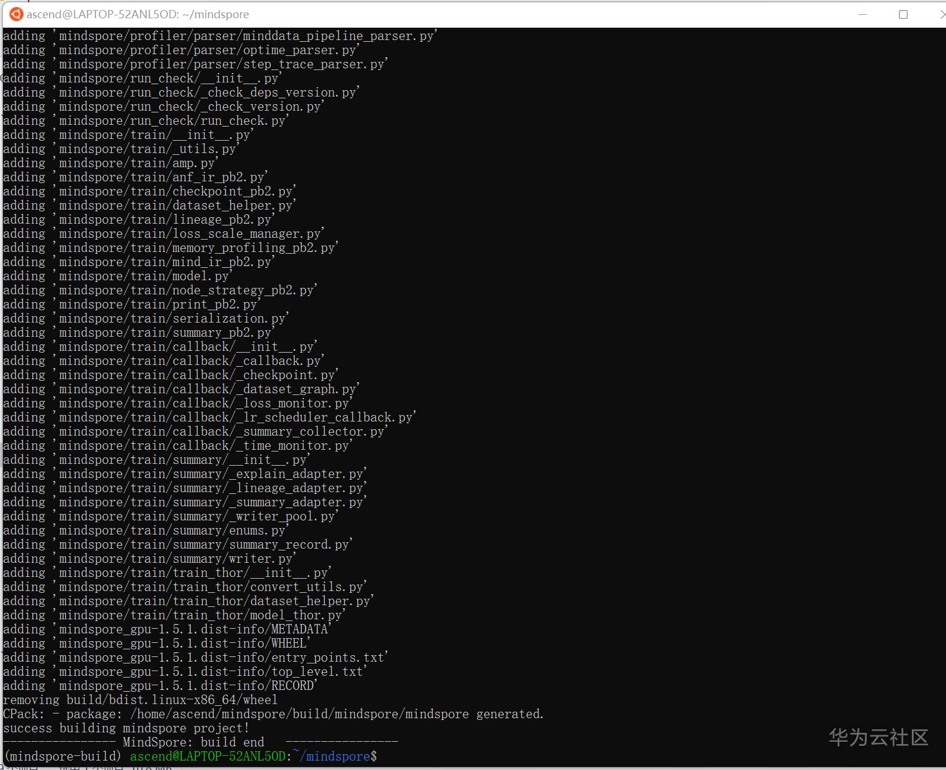The height and width of the screenshot is (770, 946).
Task: Click the dist-info/METADATA line
Action: (167, 629)
